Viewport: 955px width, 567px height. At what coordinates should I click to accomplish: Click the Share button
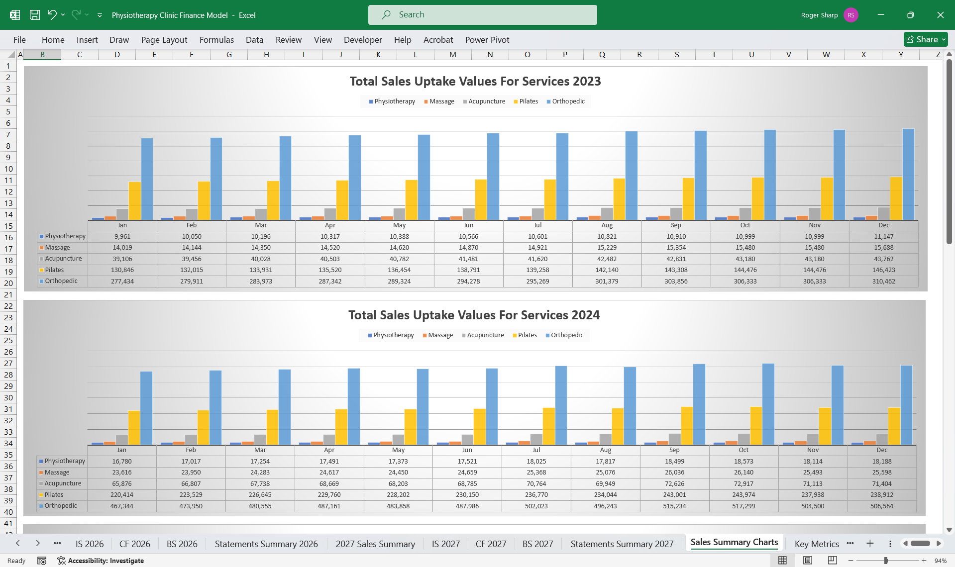(926, 39)
